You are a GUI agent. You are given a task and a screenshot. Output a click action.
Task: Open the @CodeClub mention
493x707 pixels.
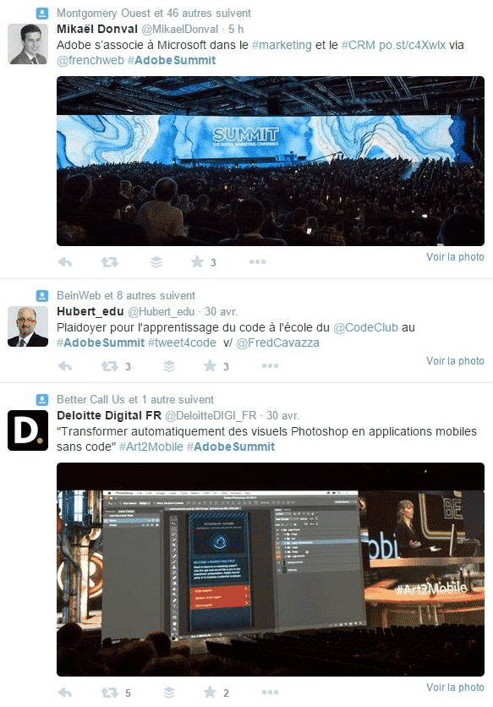(x=366, y=327)
